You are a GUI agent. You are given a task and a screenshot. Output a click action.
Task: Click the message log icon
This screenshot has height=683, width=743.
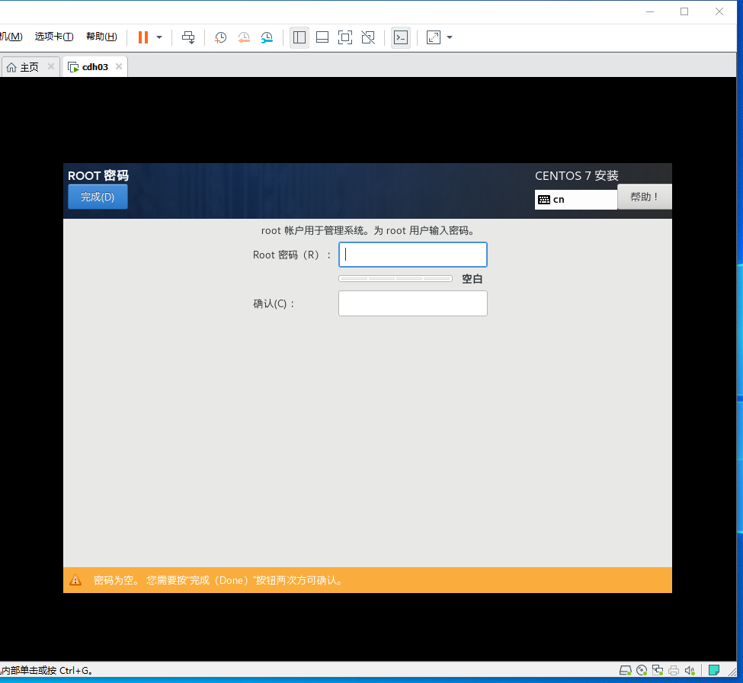click(x=714, y=670)
